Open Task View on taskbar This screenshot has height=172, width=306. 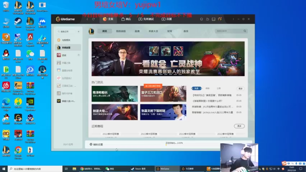66,169
